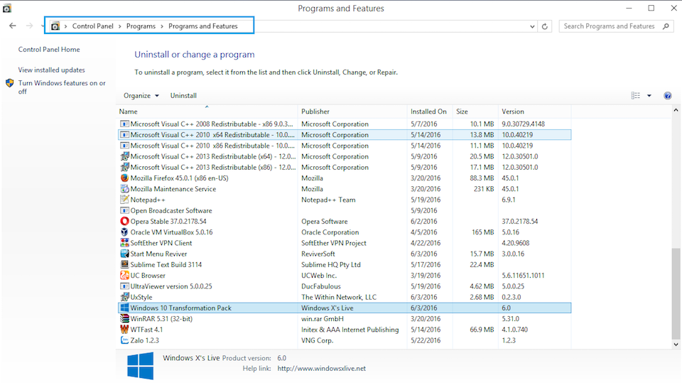
Task: Click the shield icon beside Turn Windows features
Action: 9,83
